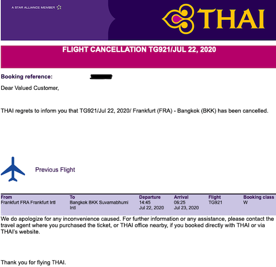
Task: Click the To column header
Action: pos(72,197)
